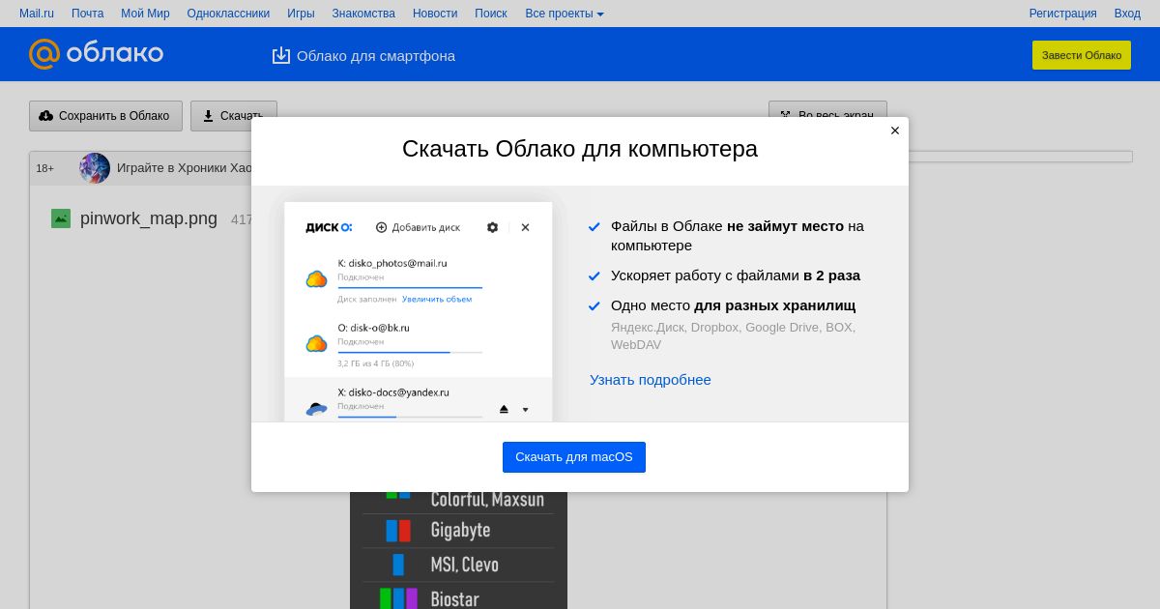Click the Biostar legend row
The width and height of the screenshot is (1160, 609).
coord(458,598)
